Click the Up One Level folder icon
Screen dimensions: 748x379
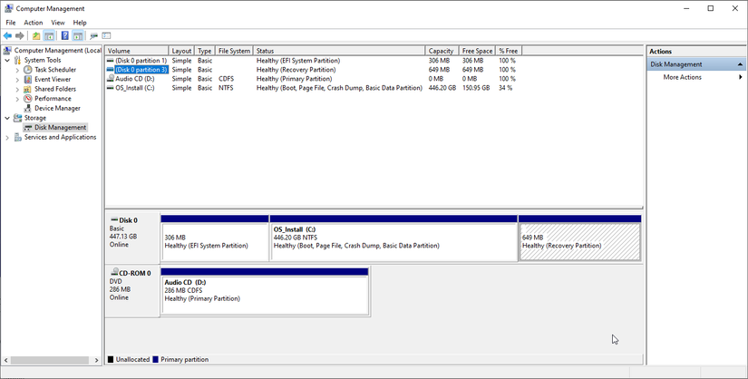(x=36, y=35)
